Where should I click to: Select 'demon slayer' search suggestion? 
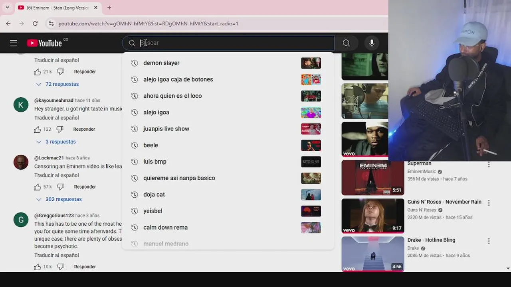(x=228, y=63)
